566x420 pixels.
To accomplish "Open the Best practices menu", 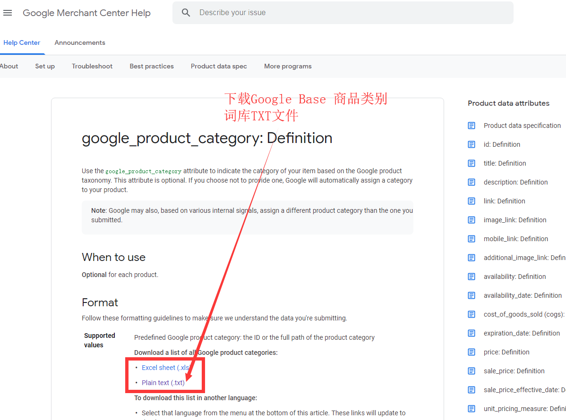I will 152,67.
